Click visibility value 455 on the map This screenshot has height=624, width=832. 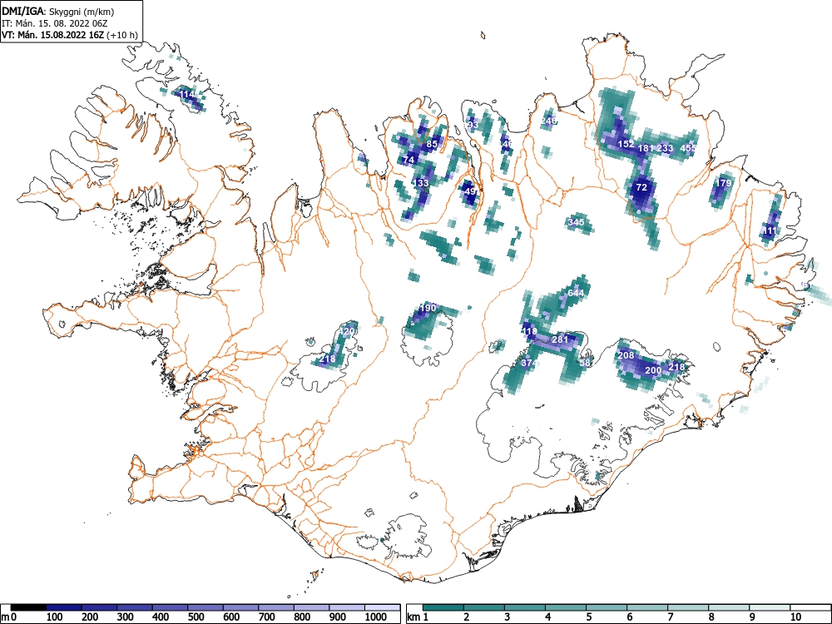[x=688, y=148]
